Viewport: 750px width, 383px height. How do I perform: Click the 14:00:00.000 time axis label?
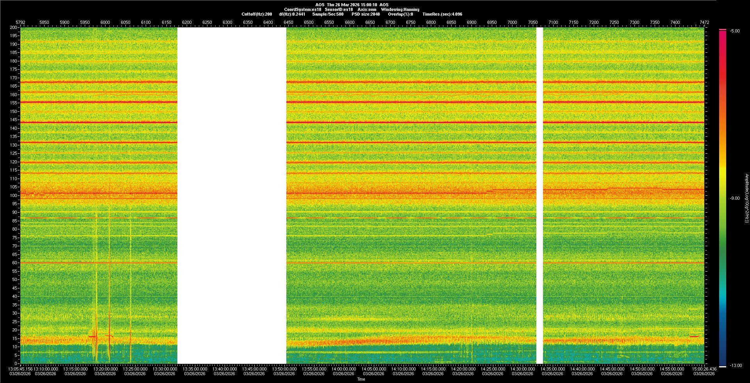click(x=343, y=369)
